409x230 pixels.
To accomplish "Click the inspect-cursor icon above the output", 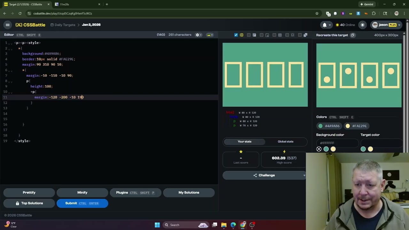I will click(267, 35).
